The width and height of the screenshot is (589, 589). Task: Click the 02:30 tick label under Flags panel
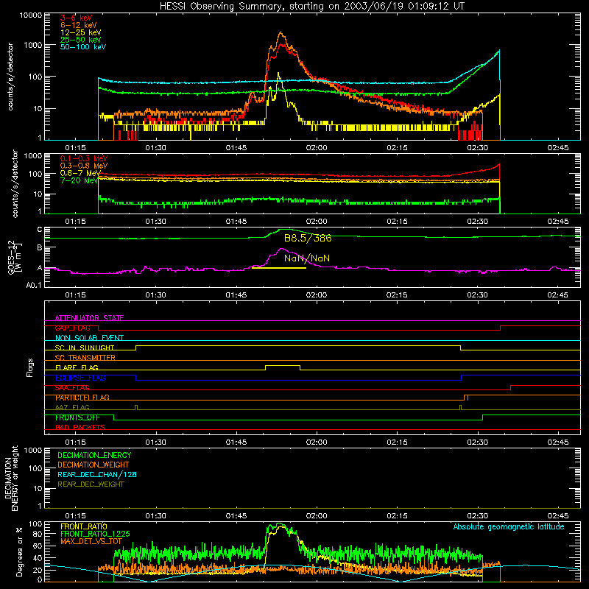[477, 442]
